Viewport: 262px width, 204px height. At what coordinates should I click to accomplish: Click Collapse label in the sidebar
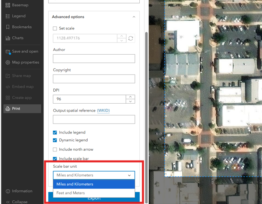point(20,202)
